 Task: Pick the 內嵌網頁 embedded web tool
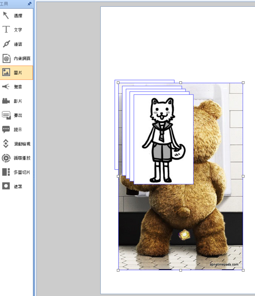tap(16, 58)
